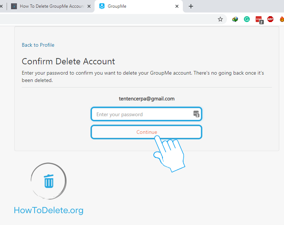Click the Confirm Delete Account heading
Viewport: 284px width, 225px height.
pyautogui.click(x=68, y=61)
